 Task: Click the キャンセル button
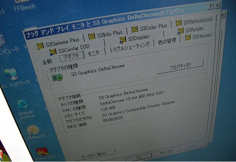point(167,152)
